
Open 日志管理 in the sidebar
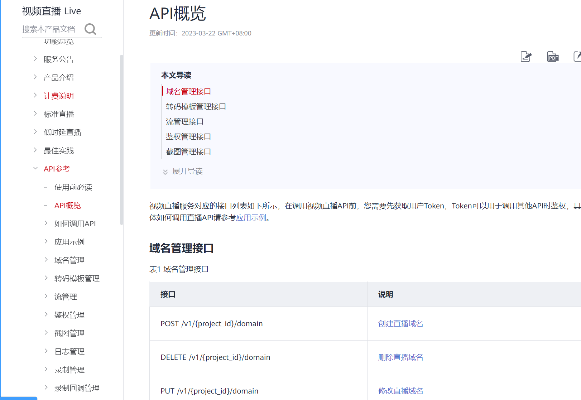click(x=69, y=352)
